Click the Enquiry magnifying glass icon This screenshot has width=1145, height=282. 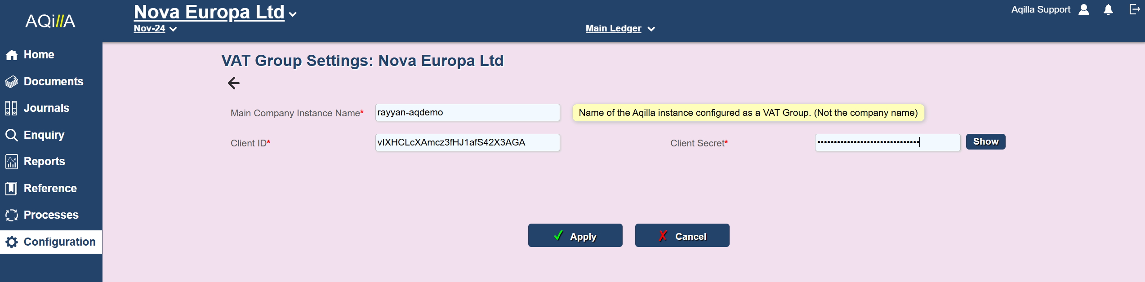[x=12, y=135]
